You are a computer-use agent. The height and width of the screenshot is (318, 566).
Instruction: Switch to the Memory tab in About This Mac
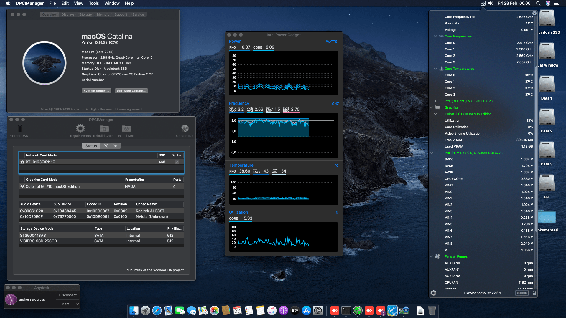(103, 14)
